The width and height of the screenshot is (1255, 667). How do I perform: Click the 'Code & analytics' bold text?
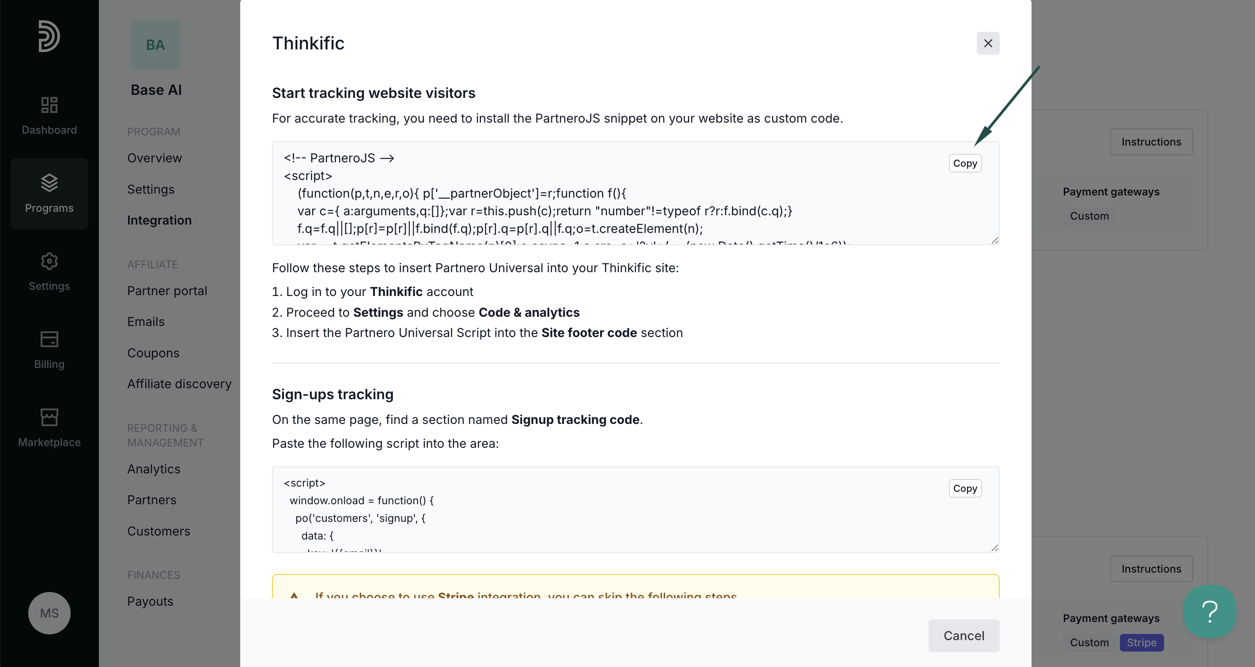pyautogui.click(x=529, y=312)
